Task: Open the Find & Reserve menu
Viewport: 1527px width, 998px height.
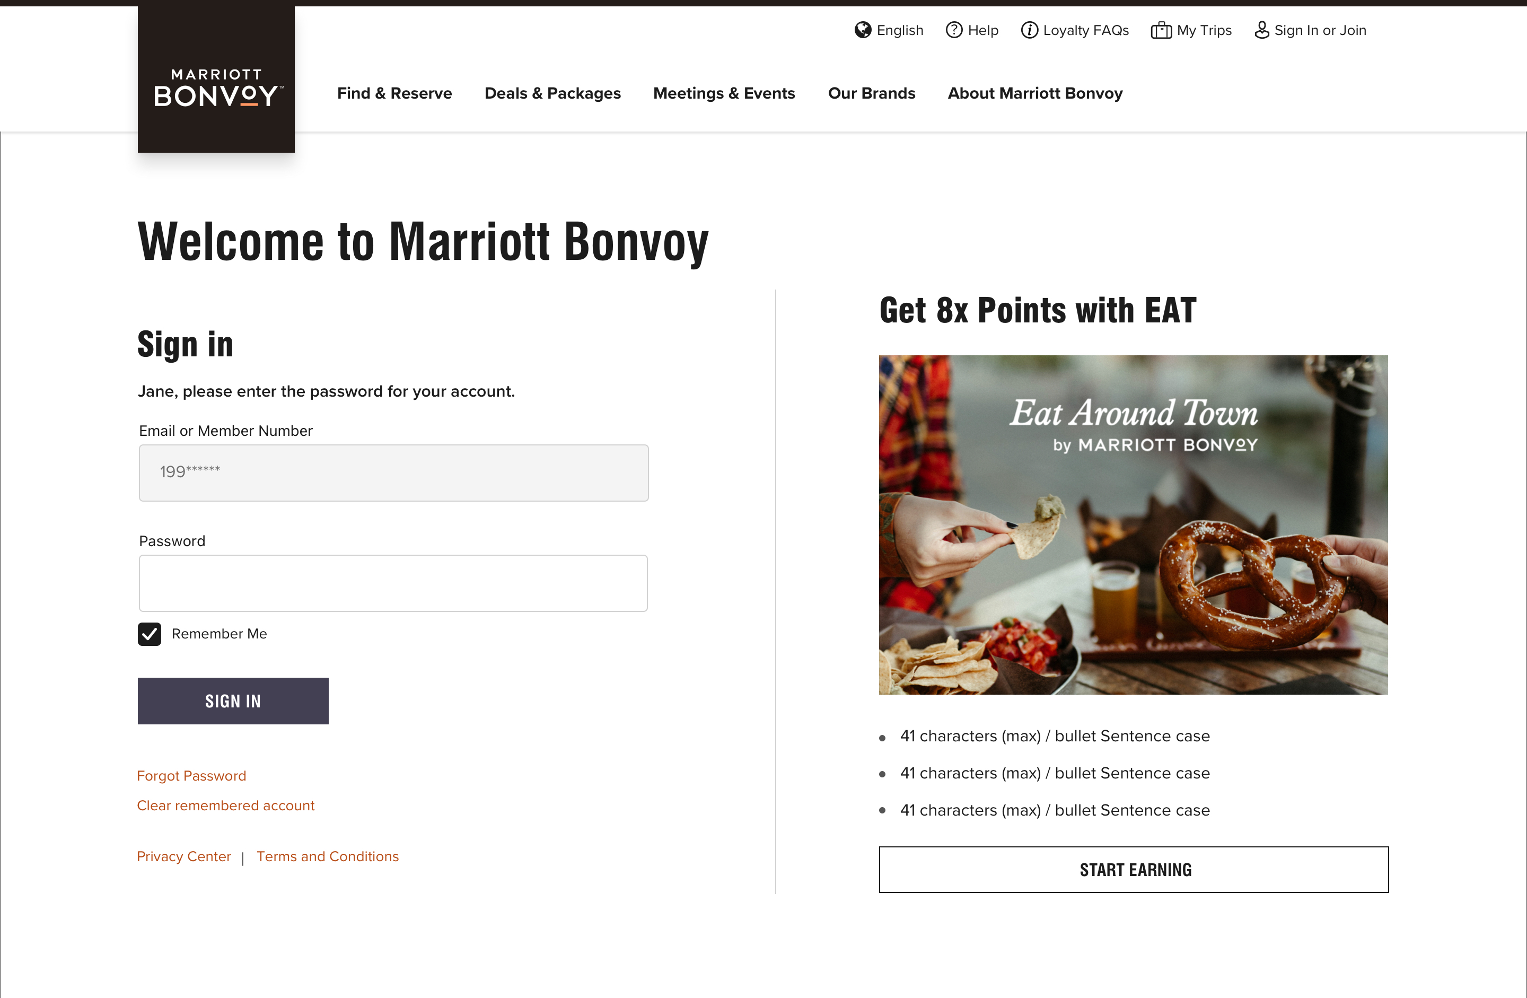Action: tap(394, 94)
